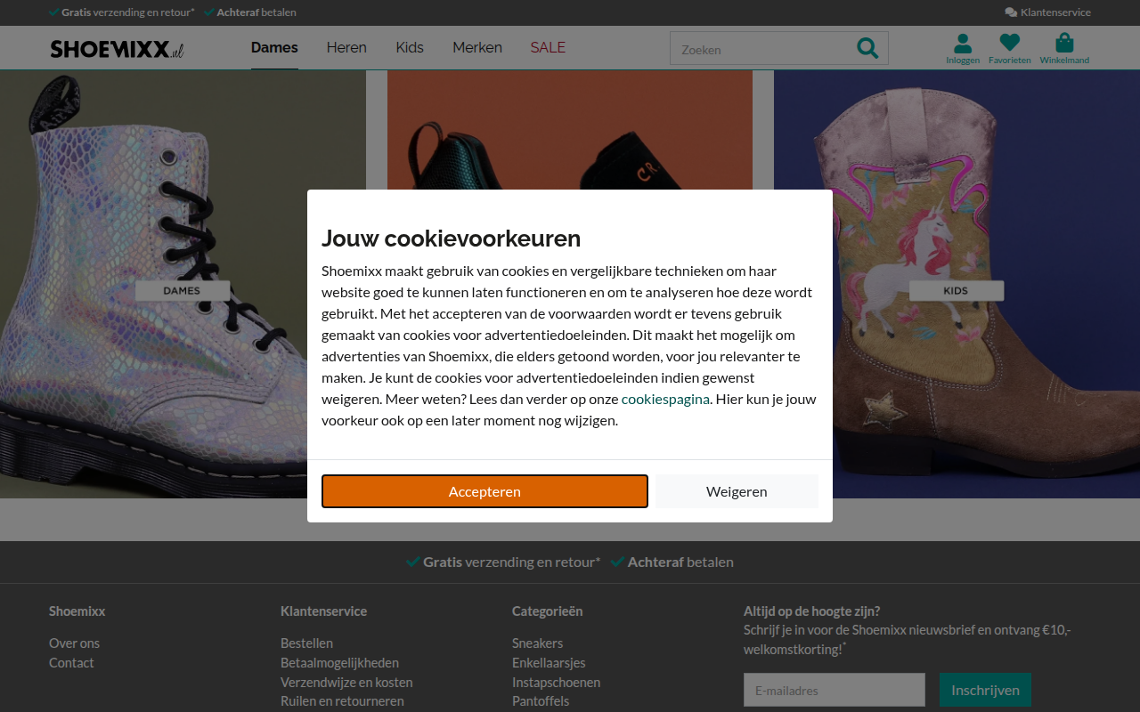Click Achteraf betalen in the top bar
The width and height of the screenshot is (1140, 712).
(256, 12)
